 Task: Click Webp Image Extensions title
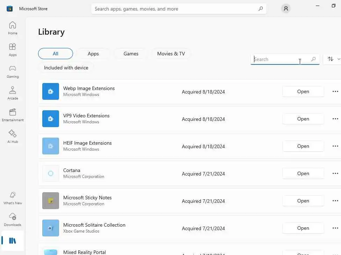coord(89,88)
